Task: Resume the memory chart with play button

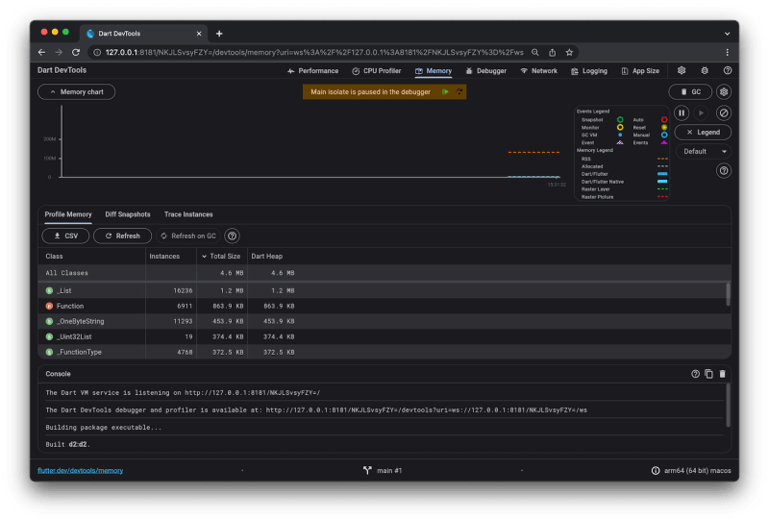Action: pyautogui.click(x=702, y=112)
